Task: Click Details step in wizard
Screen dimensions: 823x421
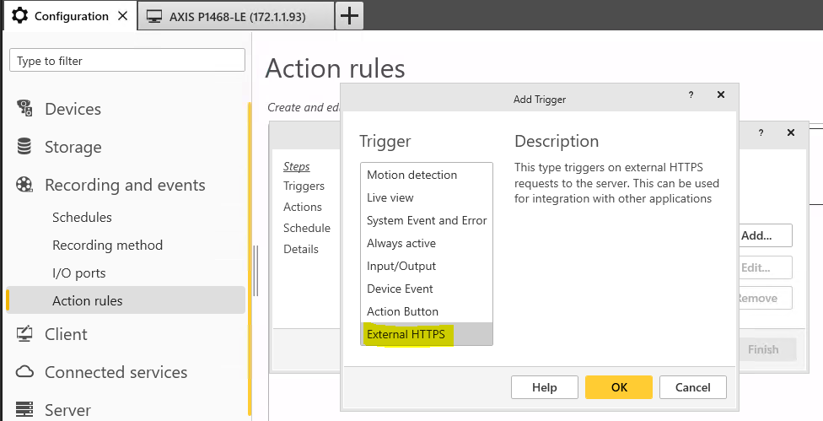Action: point(301,249)
